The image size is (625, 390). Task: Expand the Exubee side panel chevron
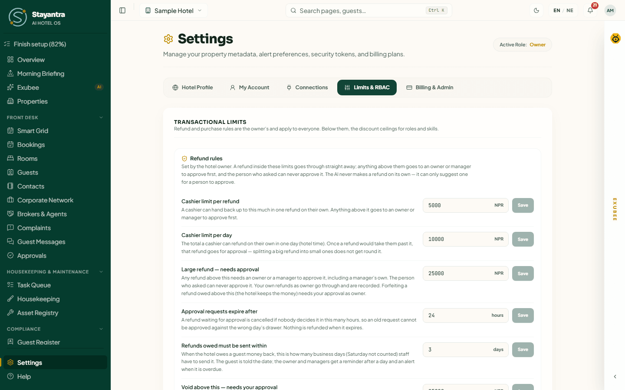615,377
